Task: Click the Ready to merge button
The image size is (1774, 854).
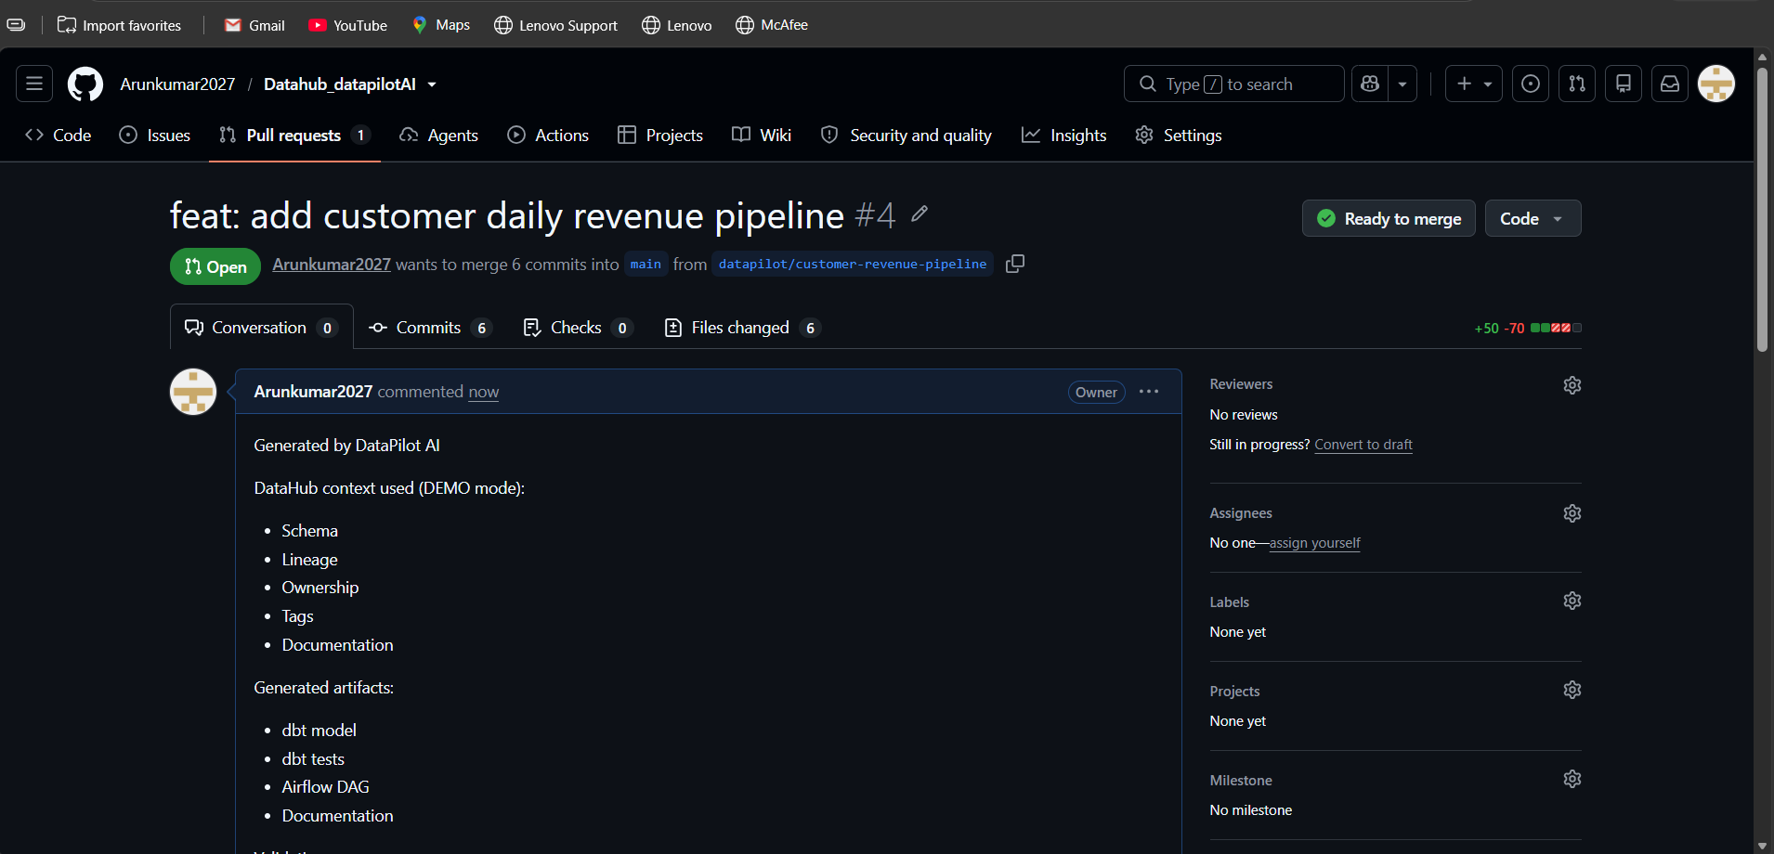Action: (x=1389, y=218)
